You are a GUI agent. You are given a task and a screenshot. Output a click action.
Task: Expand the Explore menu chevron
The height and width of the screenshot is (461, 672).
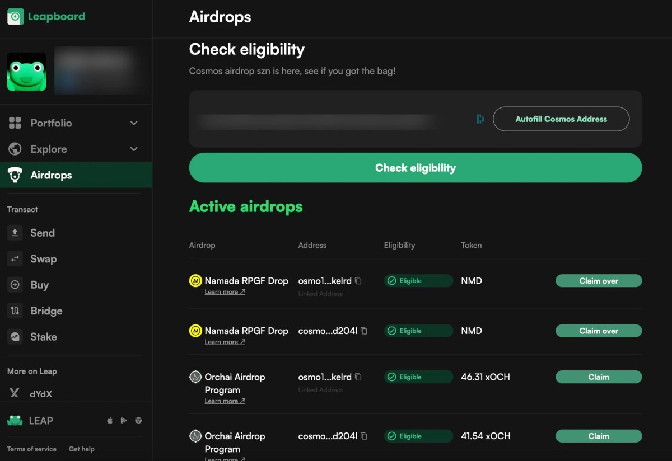pos(134,149)
